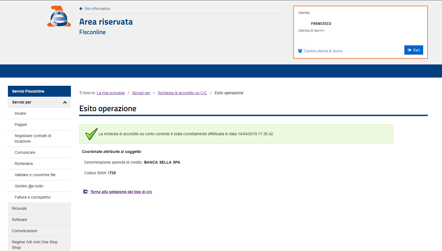Select the Servizi Fisconline sidebar header

coord(39,91)
